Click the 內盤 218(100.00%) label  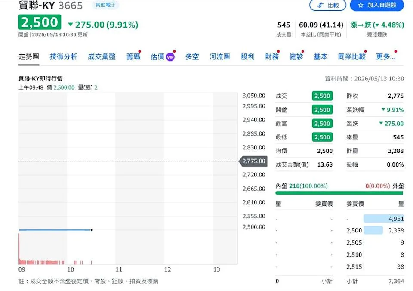(302, 186)
